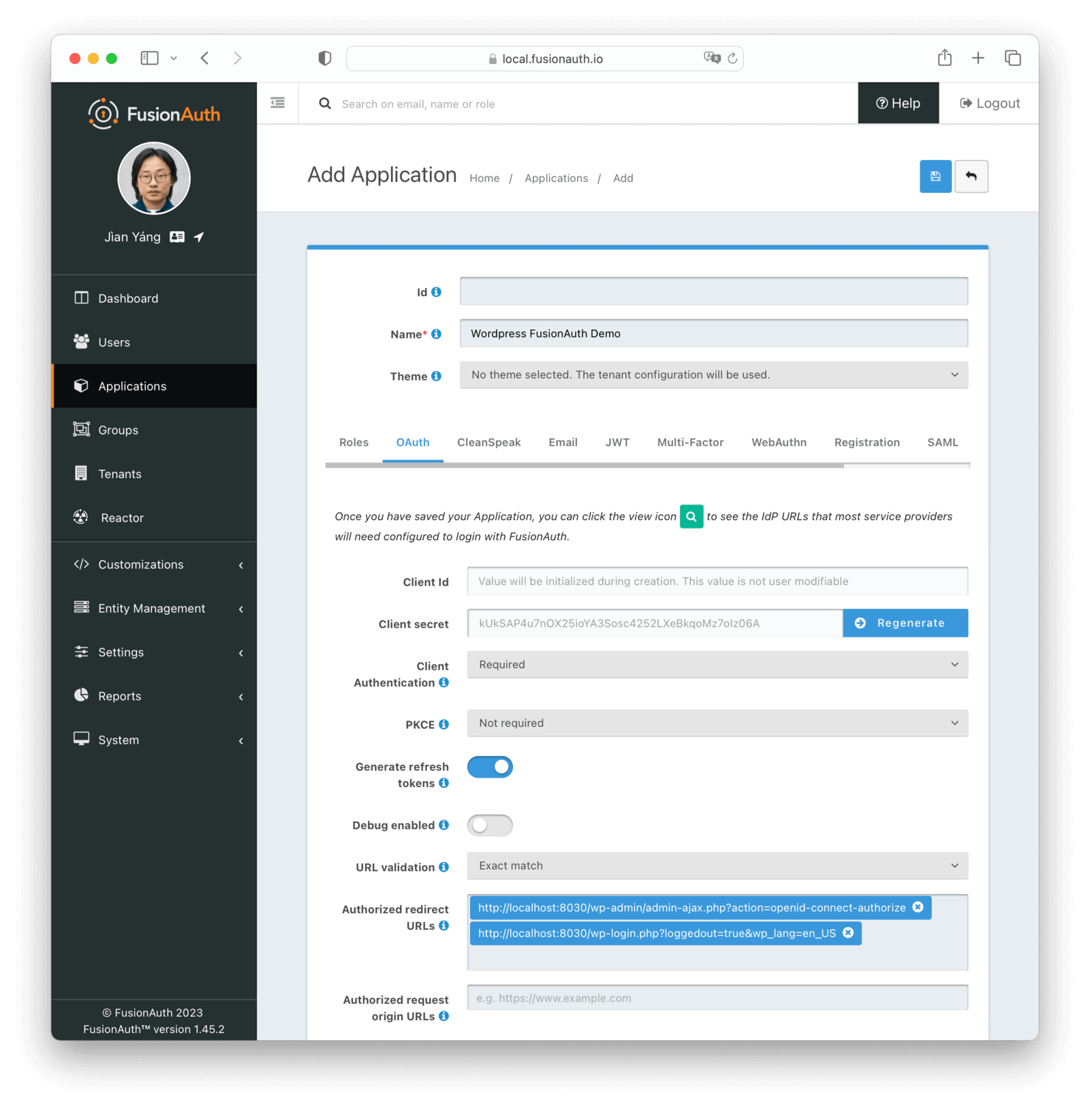
Task: Remove the wp-admin admin-ajax redirect URL
Action: click(x=918, y=907)
